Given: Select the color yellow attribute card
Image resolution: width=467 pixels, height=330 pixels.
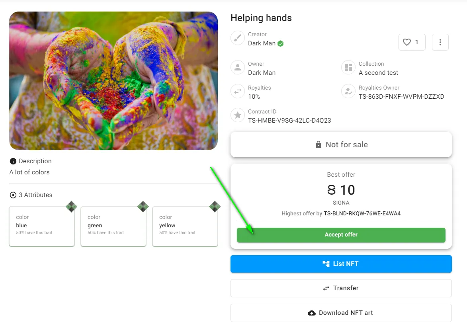Looking at the screenshot, I should click(x=185, y=227).
